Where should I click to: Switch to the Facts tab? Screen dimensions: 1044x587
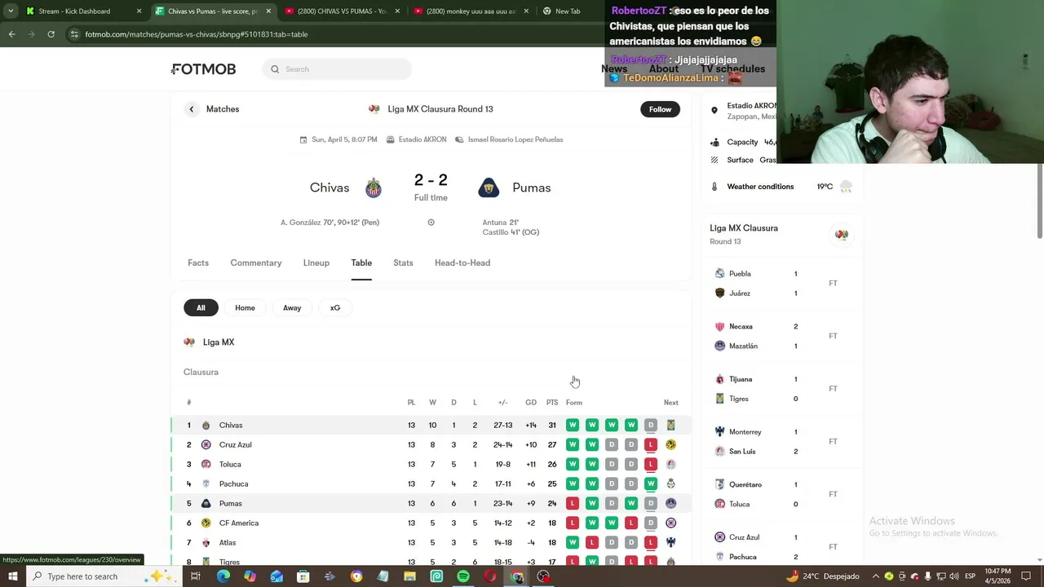point(198,263)
